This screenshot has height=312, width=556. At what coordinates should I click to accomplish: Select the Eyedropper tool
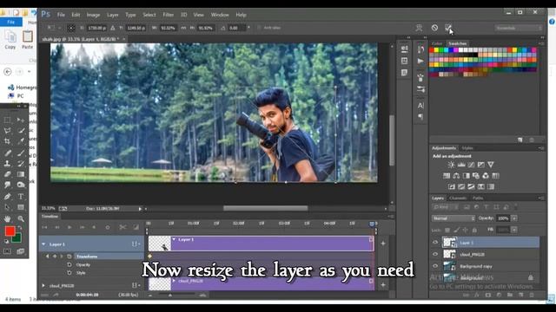point(21,141)
